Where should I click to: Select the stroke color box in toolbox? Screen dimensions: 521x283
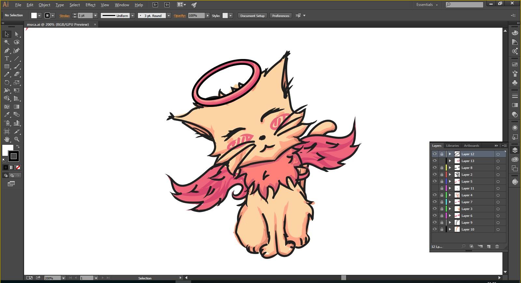point(14,156)
